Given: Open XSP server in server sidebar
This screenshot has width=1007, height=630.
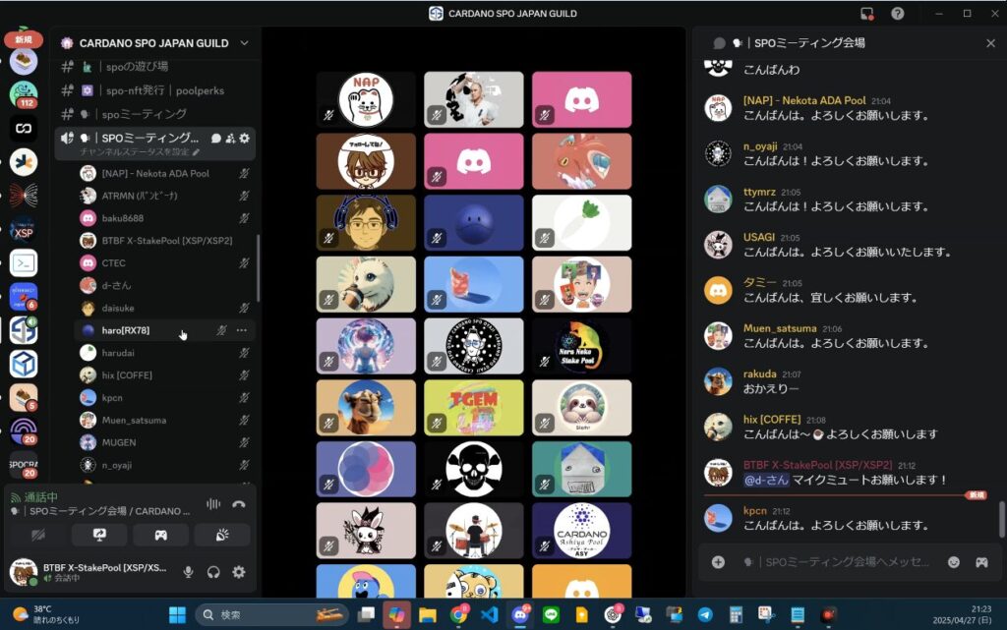Looking at the screenshot, I should [24, 230].
